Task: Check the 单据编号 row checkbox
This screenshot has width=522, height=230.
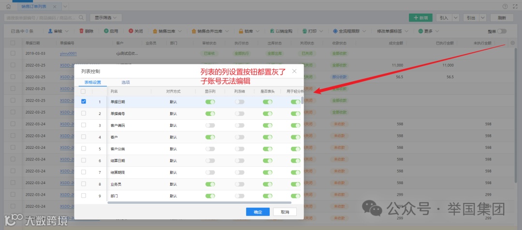Action: point(84,113)
